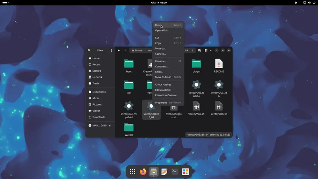
Task: Open Music in the sidebar
Action: (x=100, y=98)
